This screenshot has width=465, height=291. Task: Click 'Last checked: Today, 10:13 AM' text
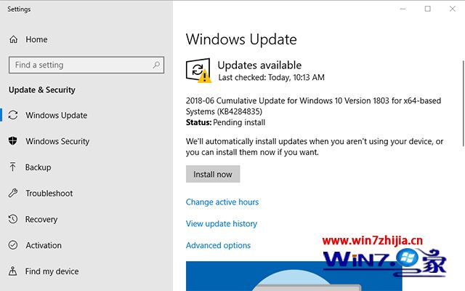(x=271, y=78)
